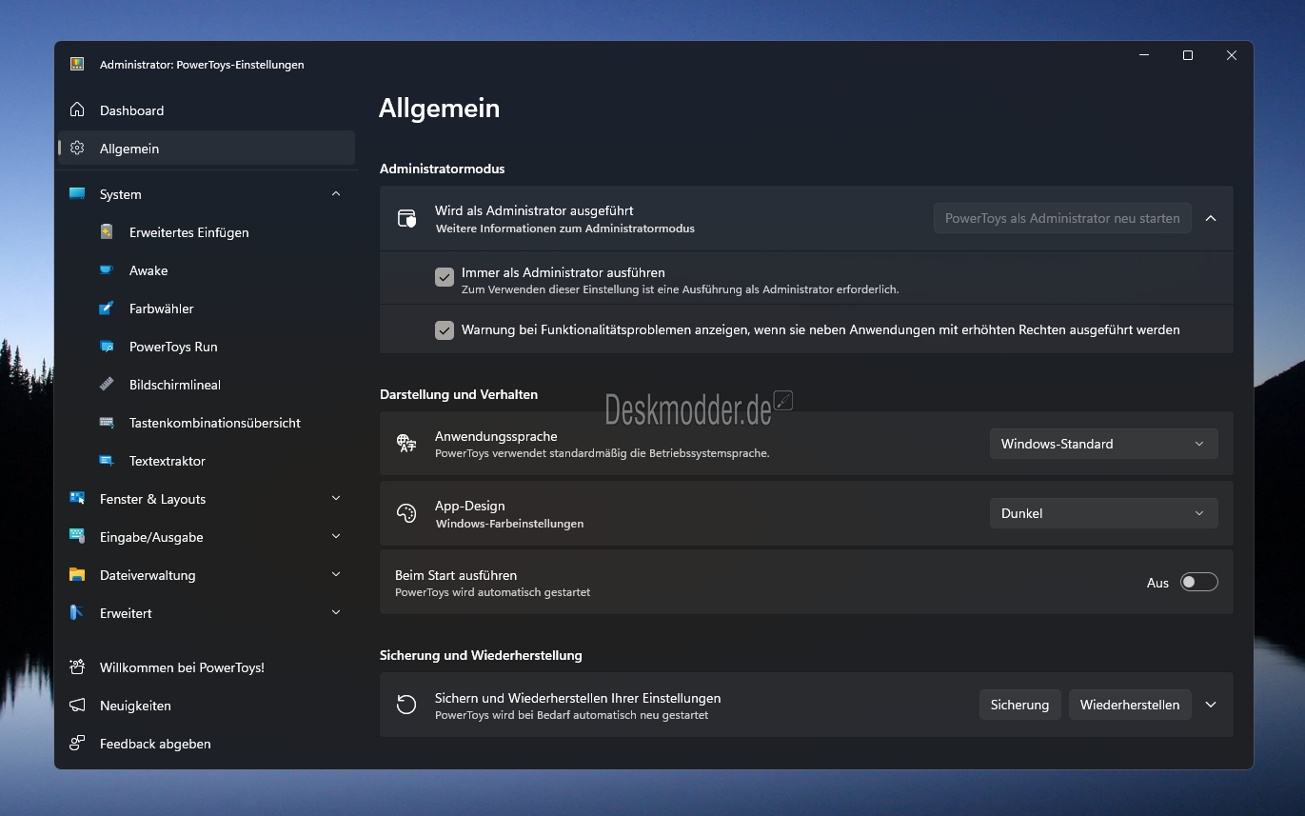Image resolution: width=1305 pixels, height=816 pixels.
Task: Click the Erweitertes Einfügen clipboard icon
Action: (x=108, y=232)
